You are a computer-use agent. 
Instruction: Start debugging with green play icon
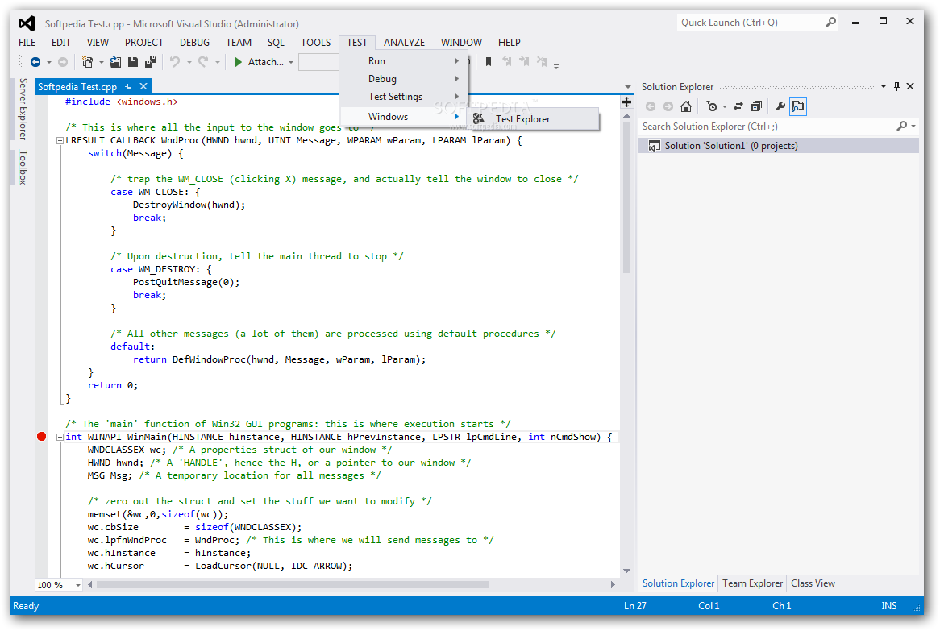(x=238, y=62)
